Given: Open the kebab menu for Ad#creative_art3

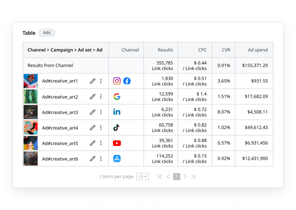Looking at the screenshot, I should [101, 112].
